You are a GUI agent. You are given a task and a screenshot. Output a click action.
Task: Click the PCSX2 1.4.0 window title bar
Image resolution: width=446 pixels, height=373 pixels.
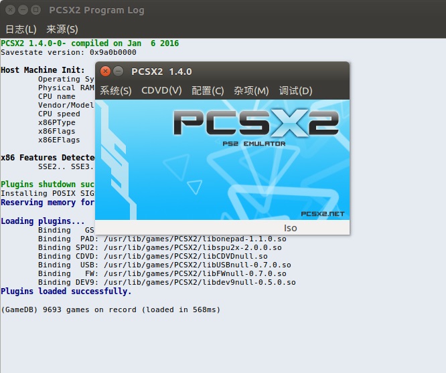coord(222,72)
